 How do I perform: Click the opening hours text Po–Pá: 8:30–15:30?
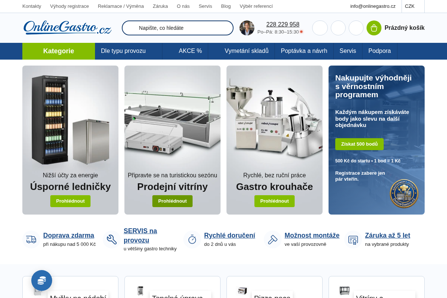point(278,32)
